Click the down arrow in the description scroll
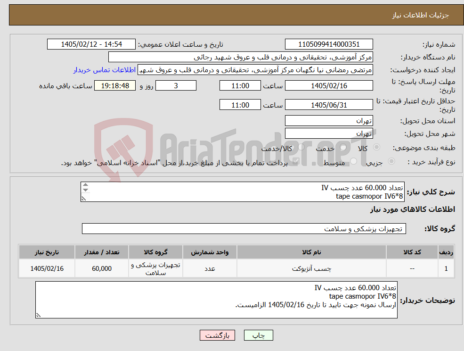Screen dimensions: 464x351 86,190
